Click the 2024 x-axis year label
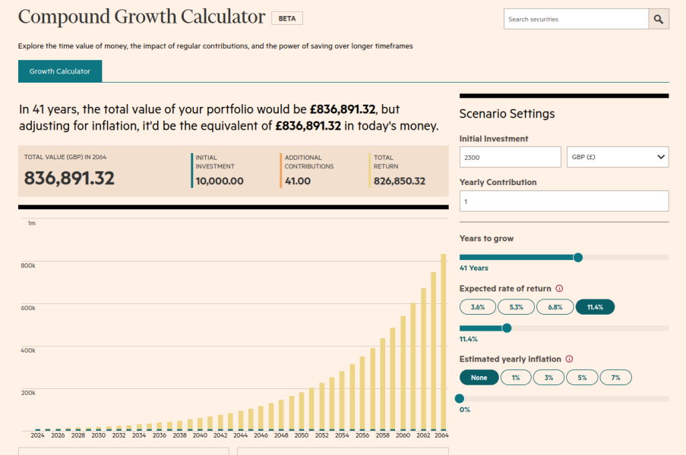 tap(38, 435)
